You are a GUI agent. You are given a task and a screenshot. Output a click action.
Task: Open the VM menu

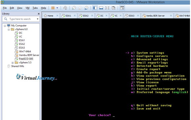point(27,8)
